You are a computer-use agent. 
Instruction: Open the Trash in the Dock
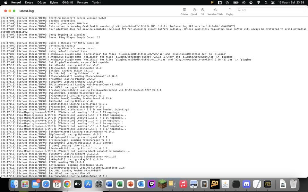coord(293,184)
